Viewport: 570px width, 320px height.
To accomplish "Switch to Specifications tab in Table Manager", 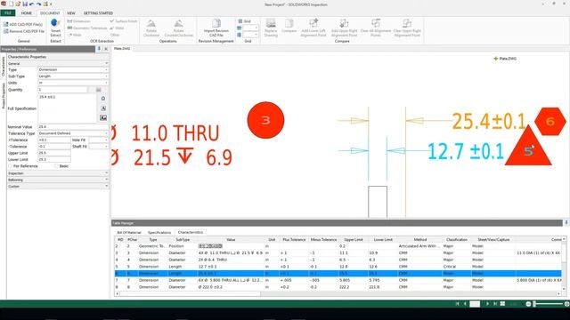I will pyautogui.click(x=159, y=232).
